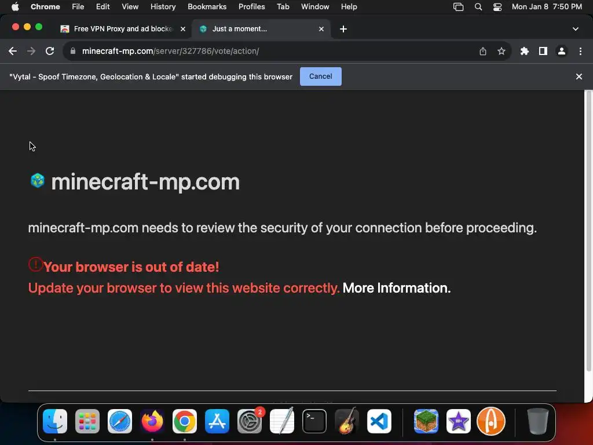Open the Apple menu
The image size is (593, 445).
(15, 7)
